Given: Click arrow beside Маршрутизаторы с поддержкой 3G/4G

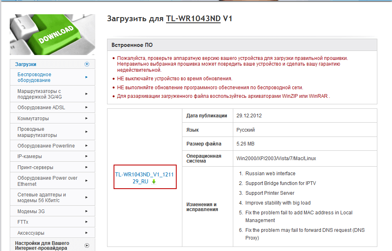Looking at the screenshot, I should (x=86, y=94).
